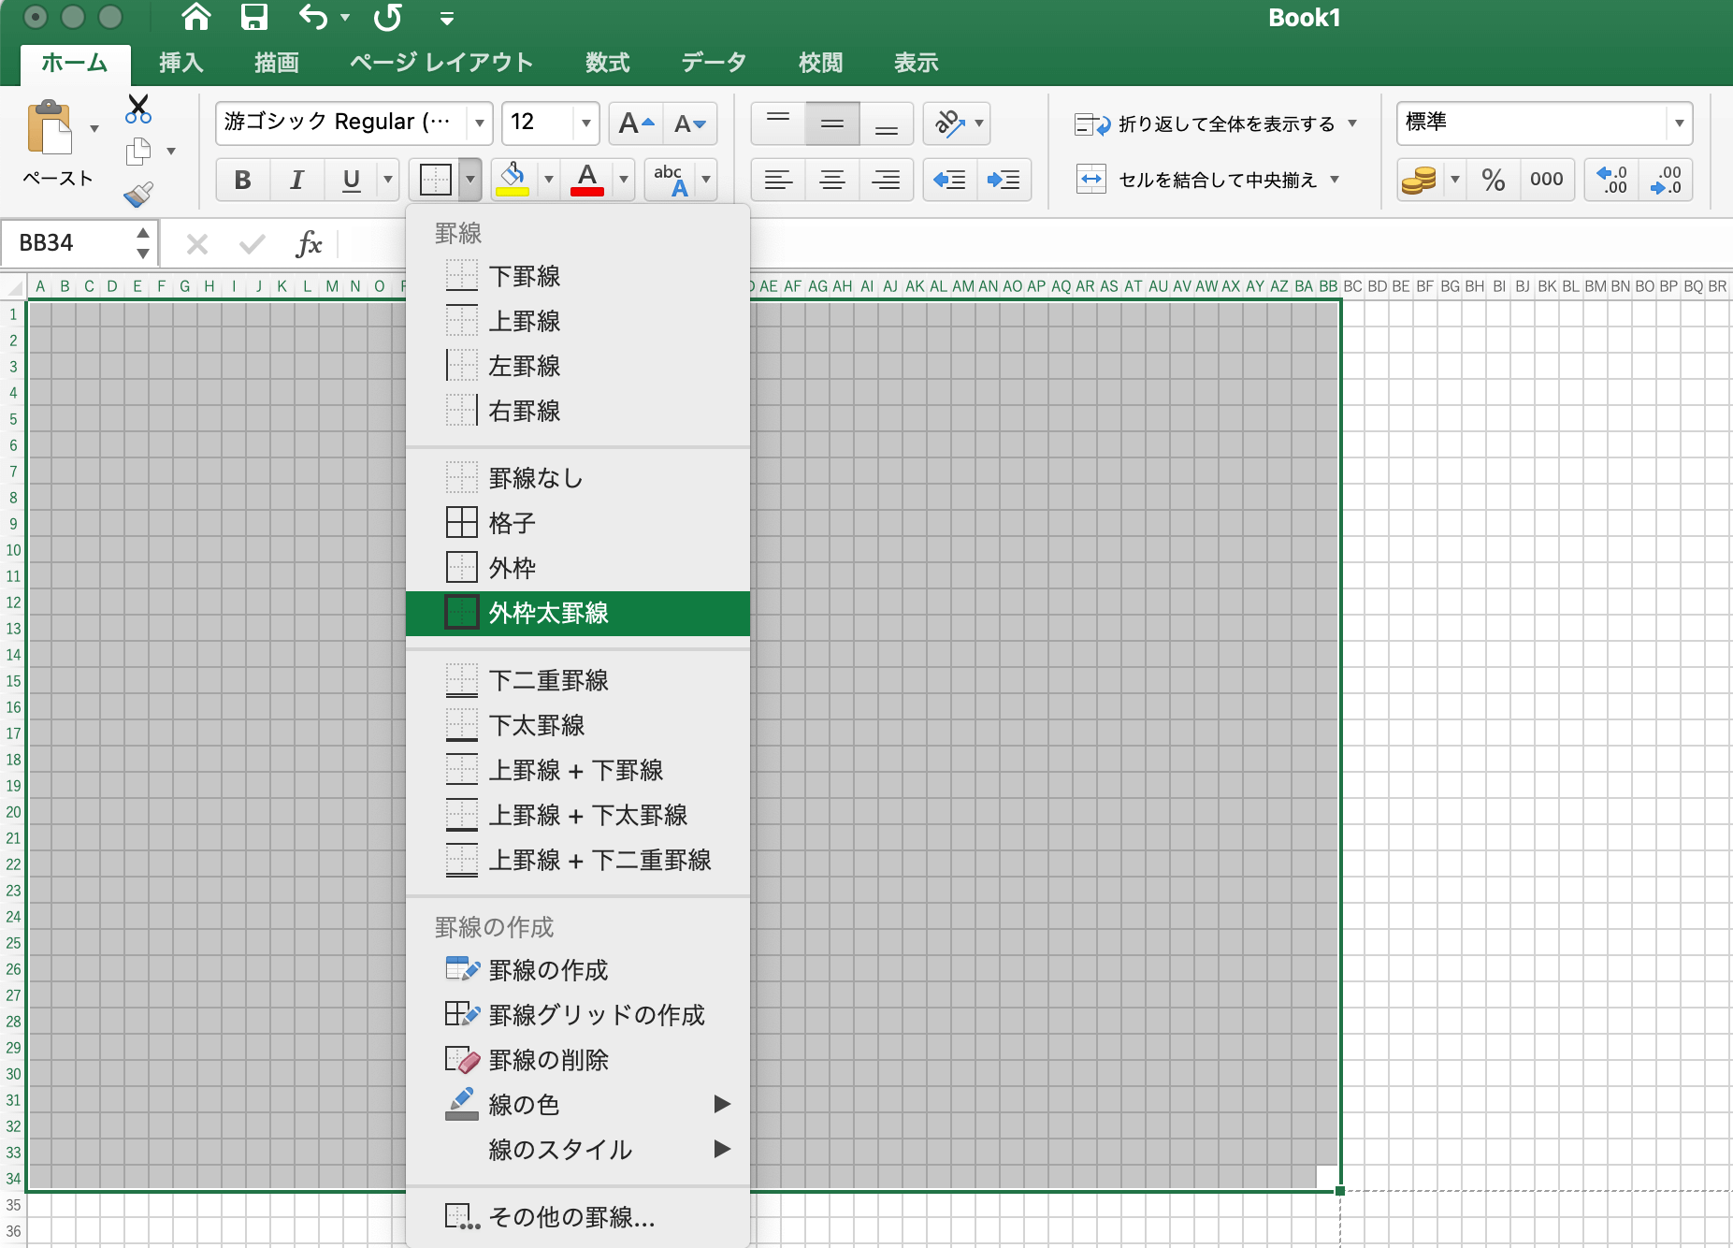The height and width of the screenshot is (1248, 1733).
Task: Undo the last action
Action: [x=313, y=17]
